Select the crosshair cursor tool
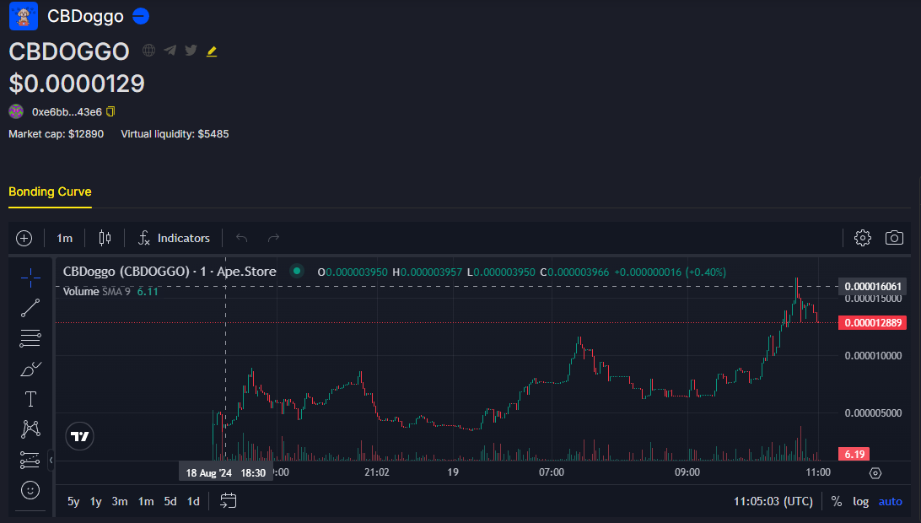Screen dimensions: 921x523 [x=30, y=278]
